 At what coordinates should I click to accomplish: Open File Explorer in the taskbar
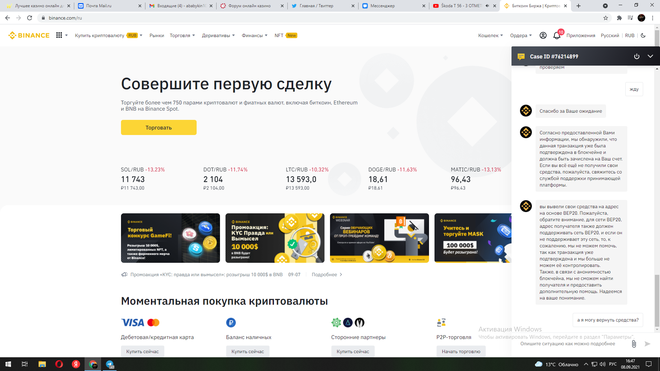[42, 364]
